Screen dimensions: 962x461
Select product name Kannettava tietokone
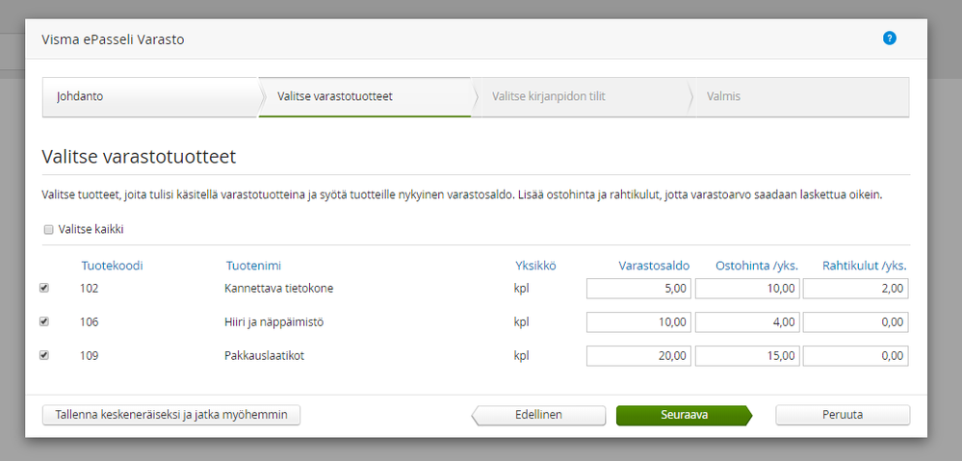pos(279,288)
